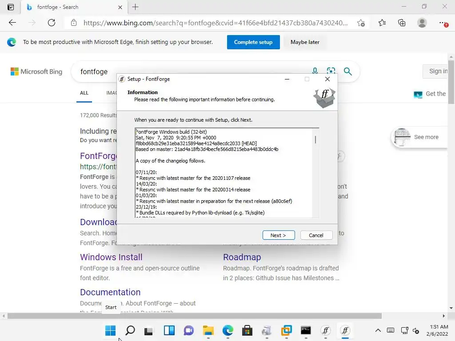Viewport: 455px width, 341px height.
Task: Open the touch keyboard tray icon
Action: click(391, 330)
